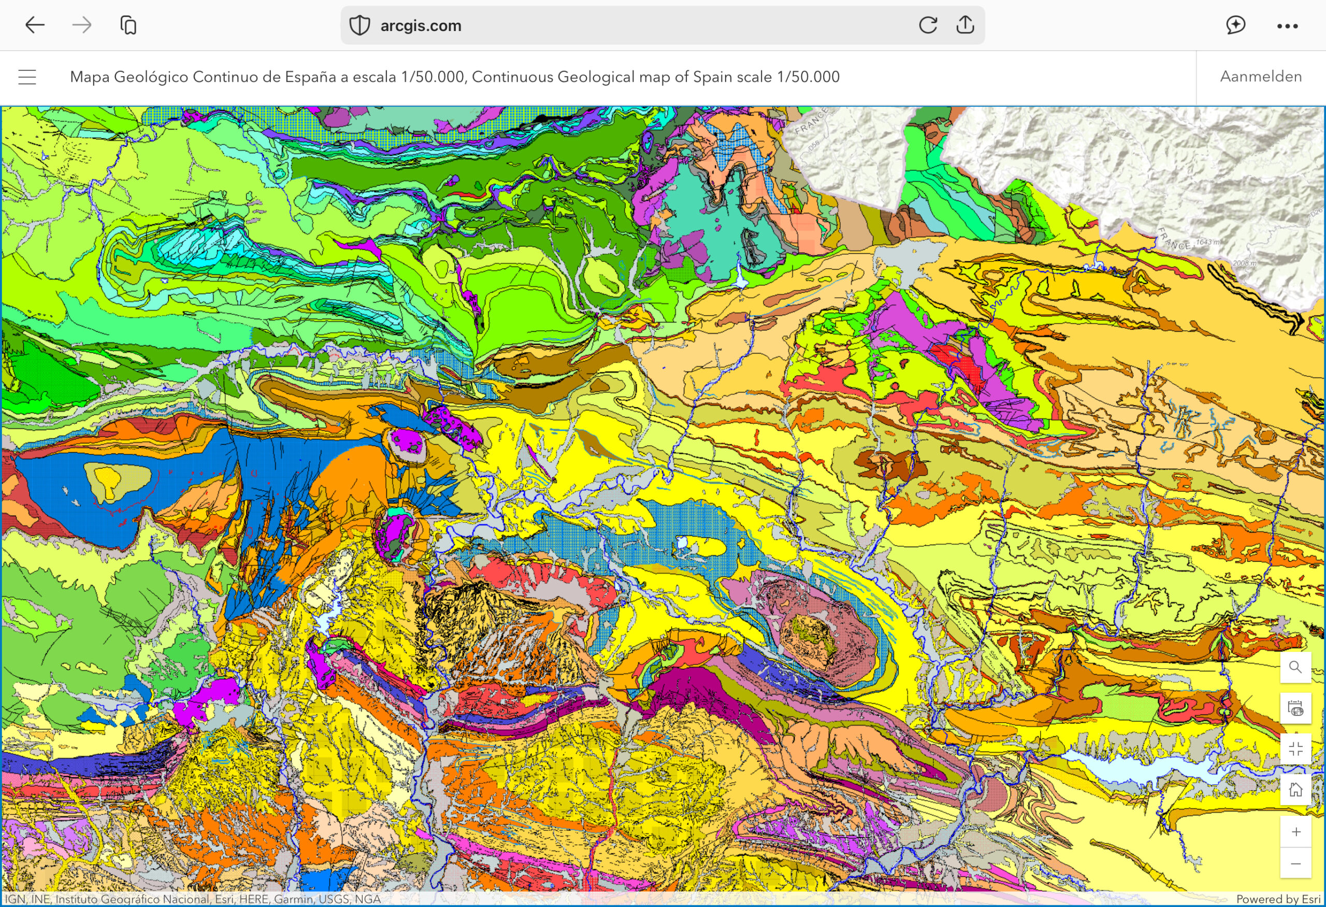
Task: Click the copy tabs icon
Action: pyautogui.click(x=128, y=25)
